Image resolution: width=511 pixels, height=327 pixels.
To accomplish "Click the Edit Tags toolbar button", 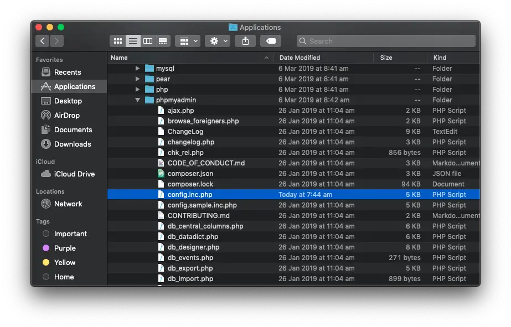I will (271, 41).
